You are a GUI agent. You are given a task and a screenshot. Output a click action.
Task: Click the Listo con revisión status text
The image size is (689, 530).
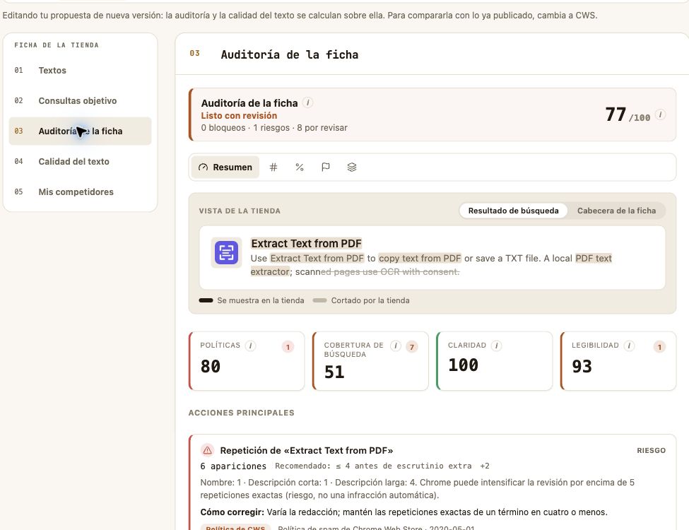pyautogui.click(x=239, y=116)
